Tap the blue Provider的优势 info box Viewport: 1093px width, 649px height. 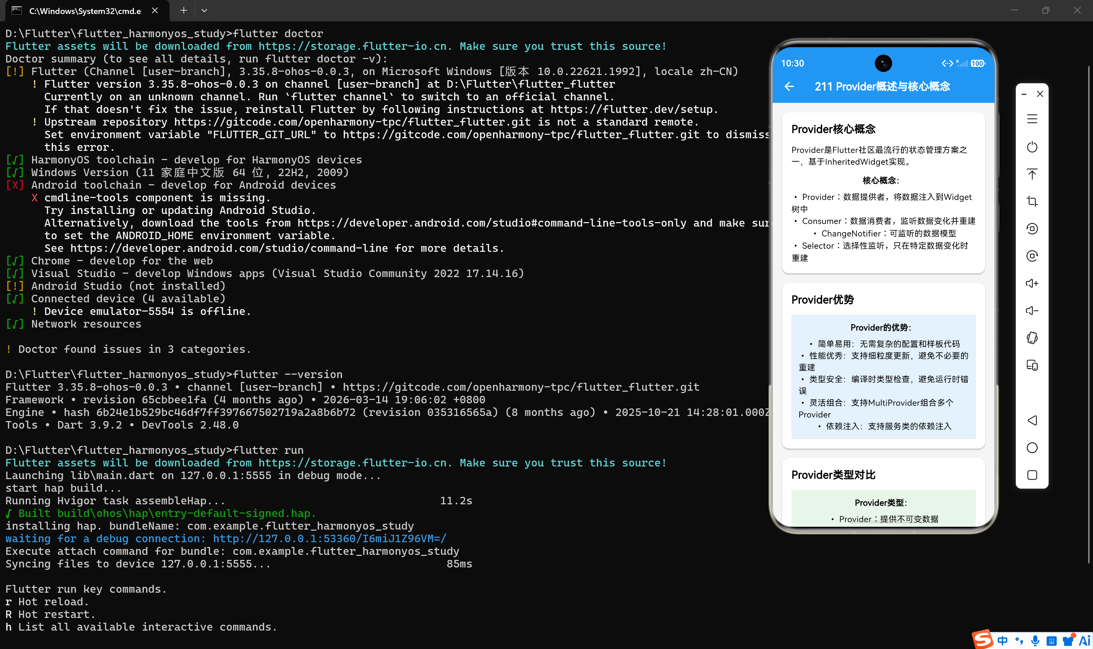pyautogui.click(x=883, y=377)
